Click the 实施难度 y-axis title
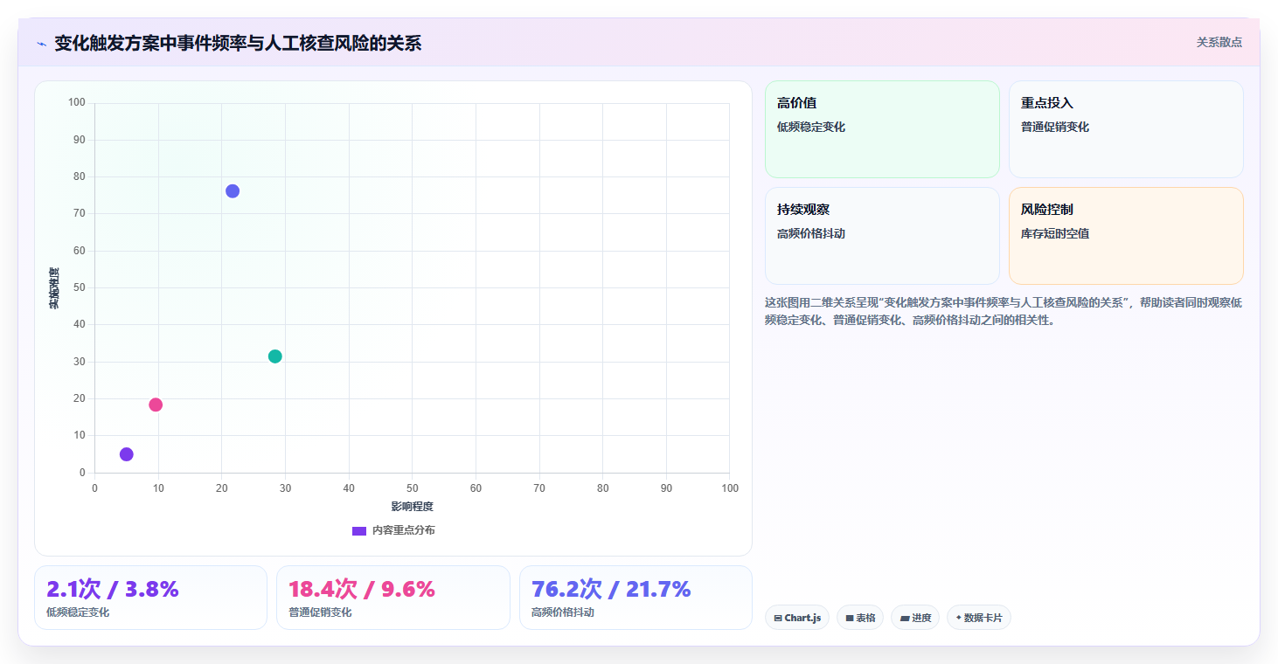This screenshot has width=1278, height=664. click(x=54, y=288)
